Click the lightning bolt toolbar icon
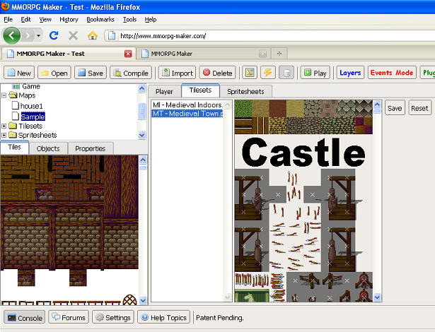 coord(267,73)
